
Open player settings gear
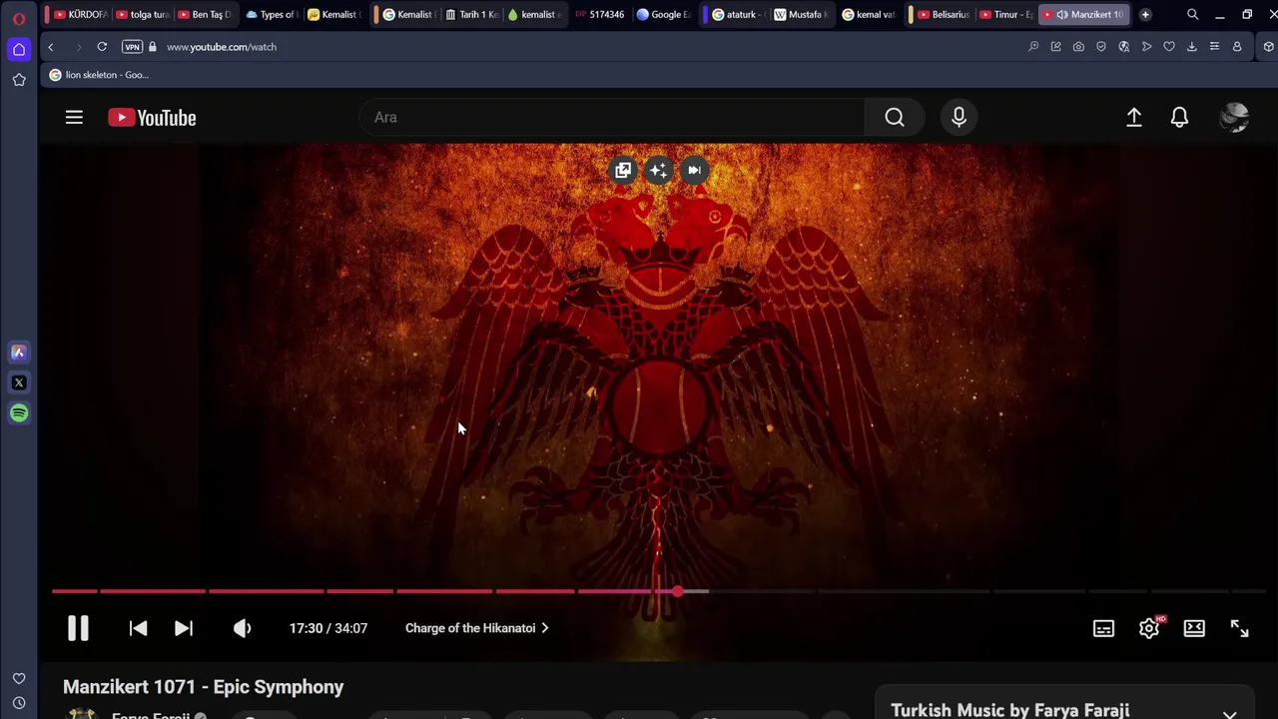pos(1149,628)
